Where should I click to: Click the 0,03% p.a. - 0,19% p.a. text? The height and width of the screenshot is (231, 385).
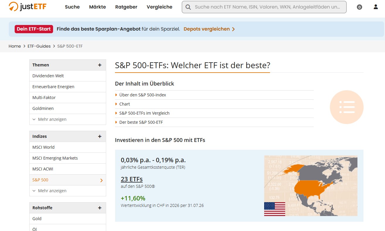(x=153, y=160)
